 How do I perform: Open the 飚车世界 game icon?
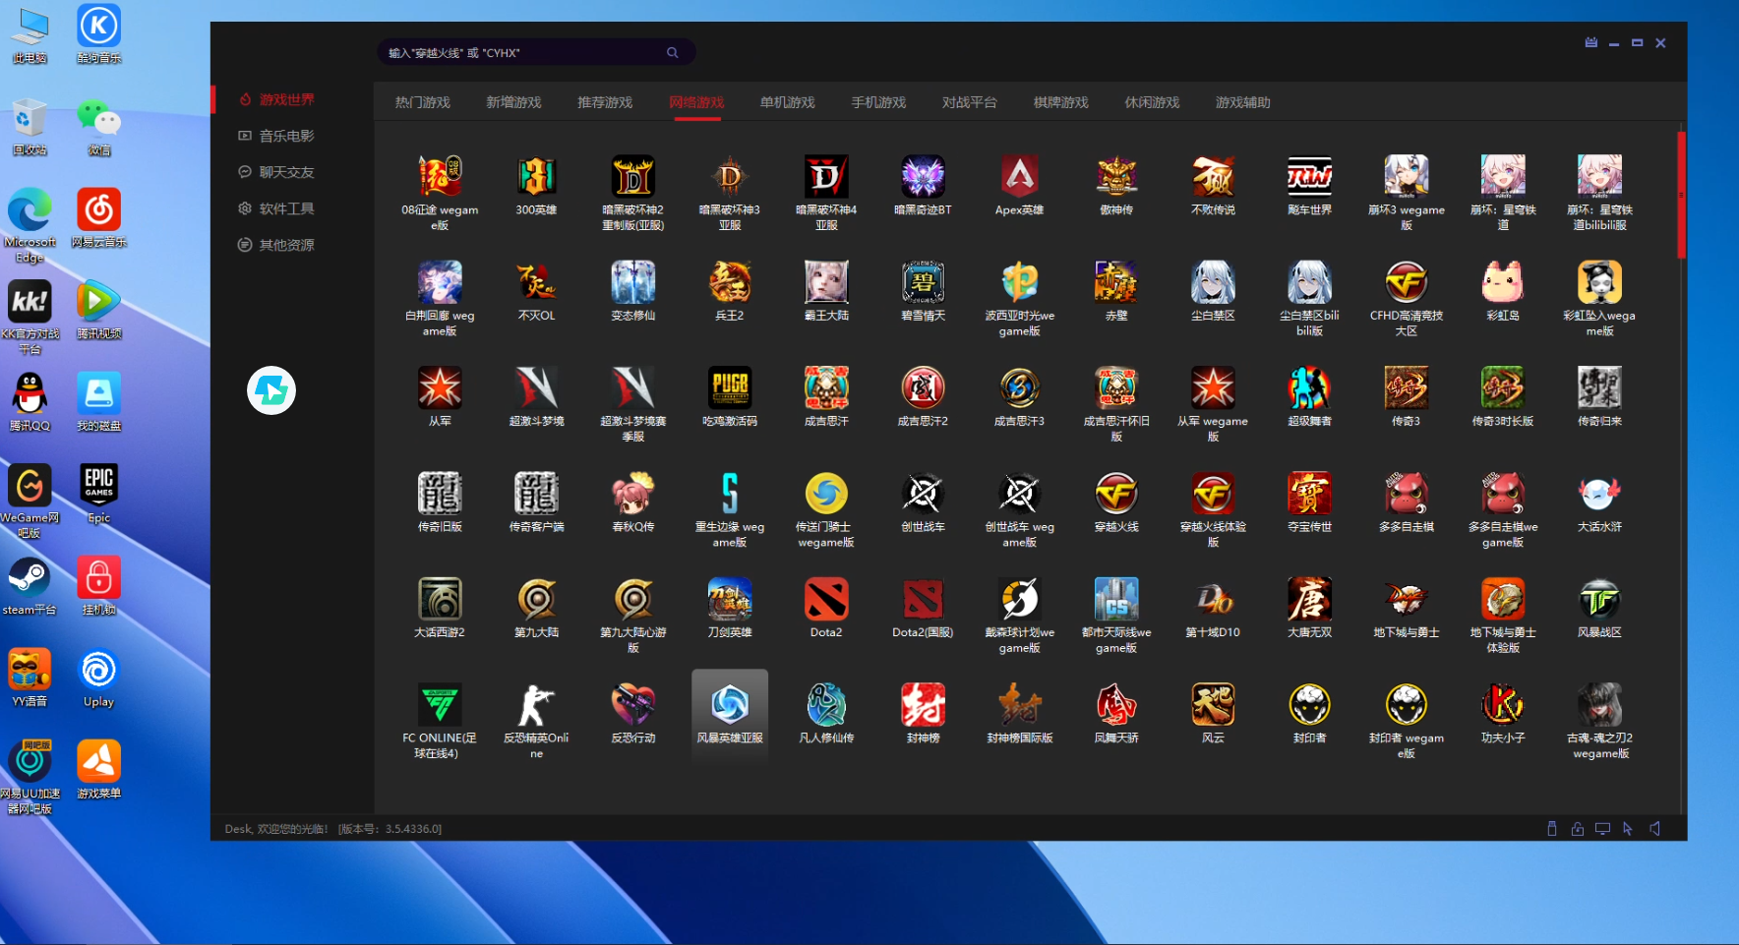tap(1310, 177)
